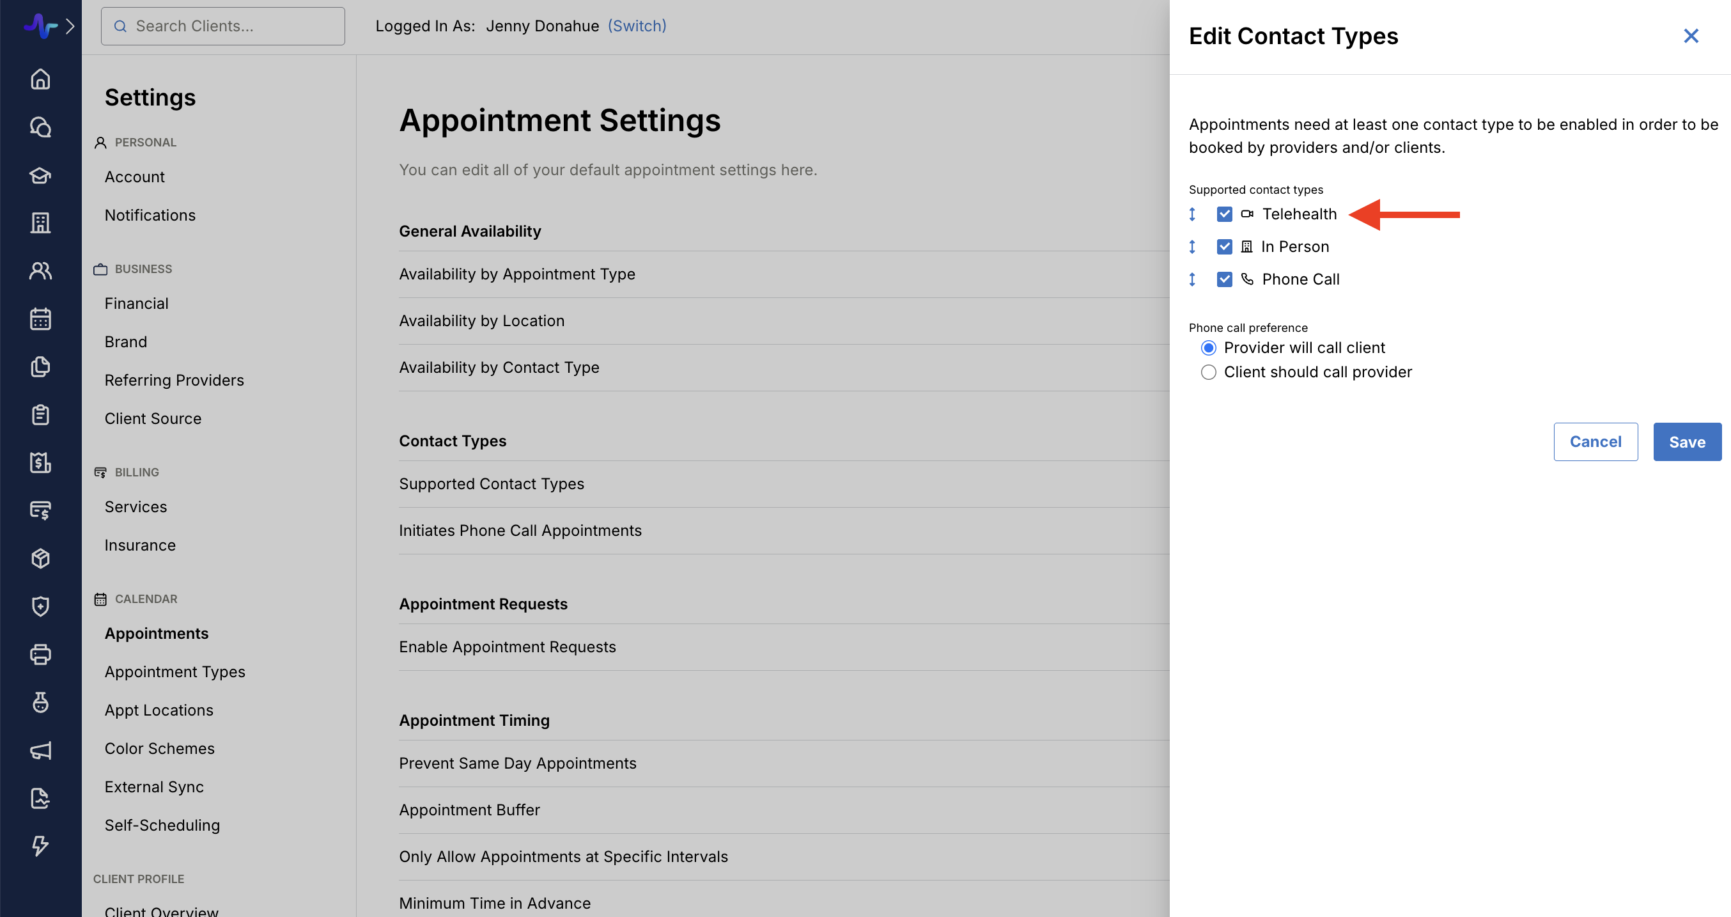Click the Phone Call reorder handle
This screenshot has width=1731, height=917.
[x=1192, y=279]
